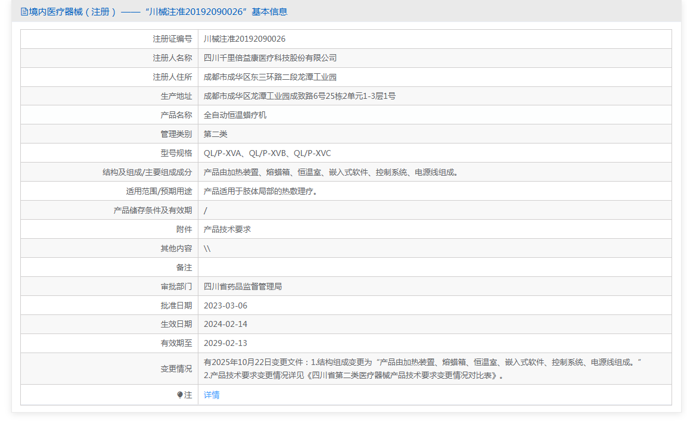Click the effective date 2024-02-14
Image resolution: width=687 pixels, height=421 pixels.
[x=225, y=324]
